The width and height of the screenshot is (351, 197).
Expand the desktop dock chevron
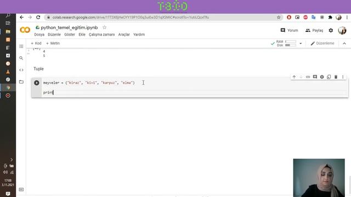12,160
